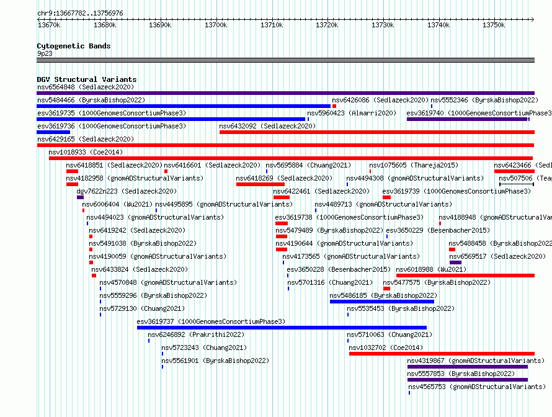Image resolution: width=552 pixels, height=417 pixels.
Task: Open variant nsv6426086 (Sedlazeck2020)
Action: (x=380, y=100)
